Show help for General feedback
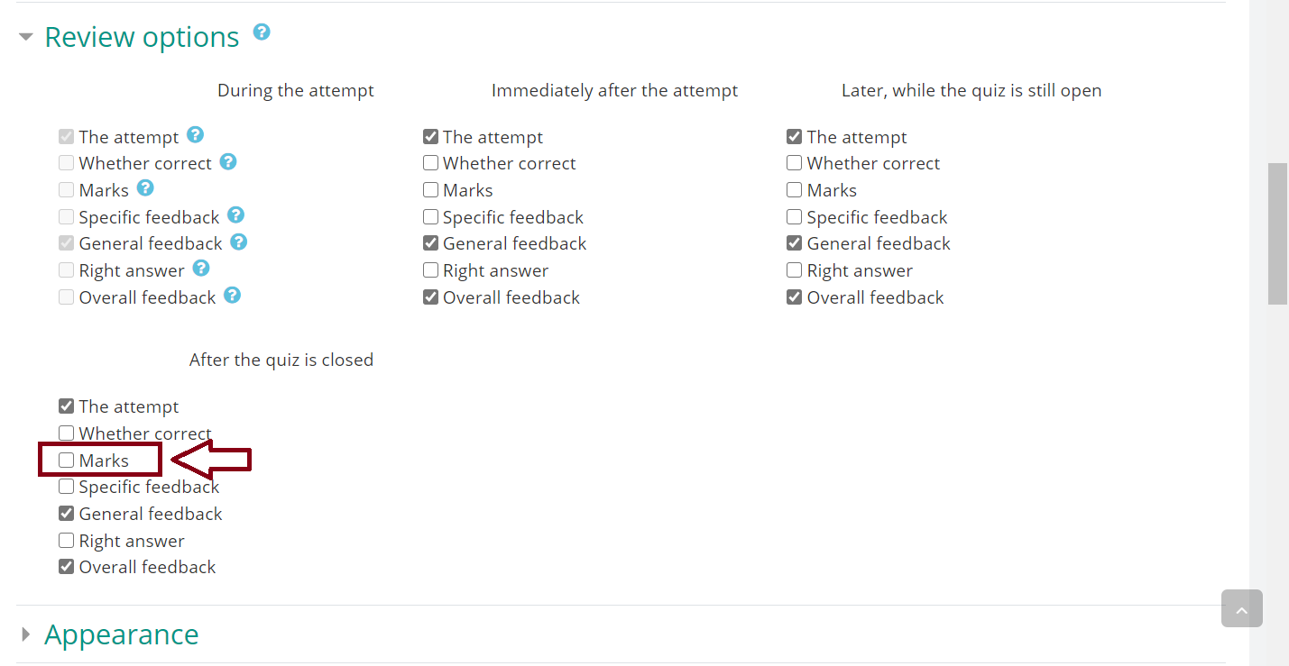The width and height of the screenshot is (1289, 666). tap(238, 242)
